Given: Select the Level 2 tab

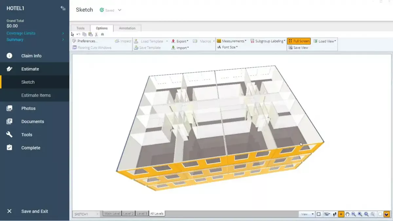Looking at the screenshot, I should click(128, 214).
